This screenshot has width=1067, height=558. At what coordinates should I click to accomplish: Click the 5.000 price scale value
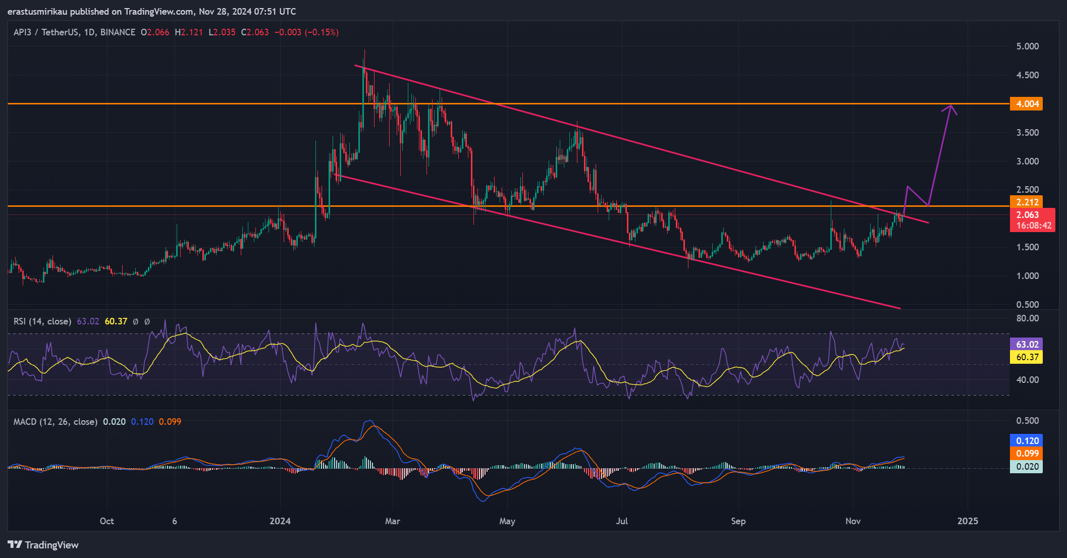point(1028,46)
